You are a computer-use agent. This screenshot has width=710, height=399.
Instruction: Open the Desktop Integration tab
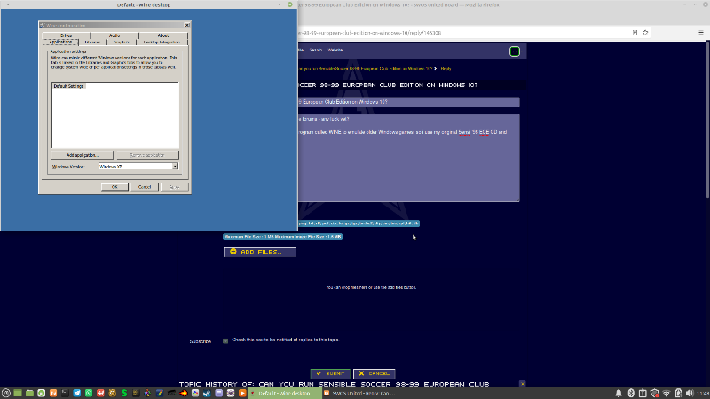[x=162, y=42]
